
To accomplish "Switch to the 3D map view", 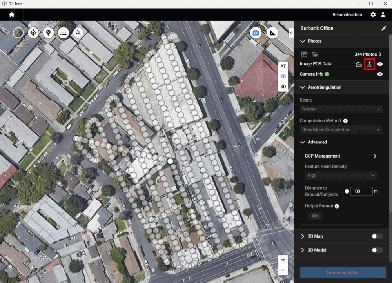I will [283, 86].
